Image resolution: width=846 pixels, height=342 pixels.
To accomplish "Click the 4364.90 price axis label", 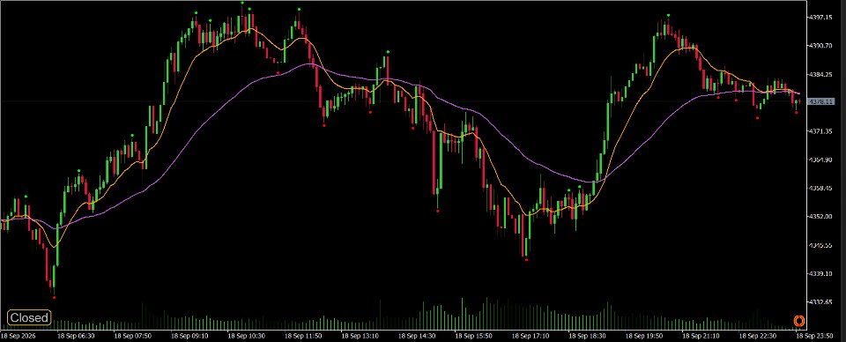I will coord(820,160).
